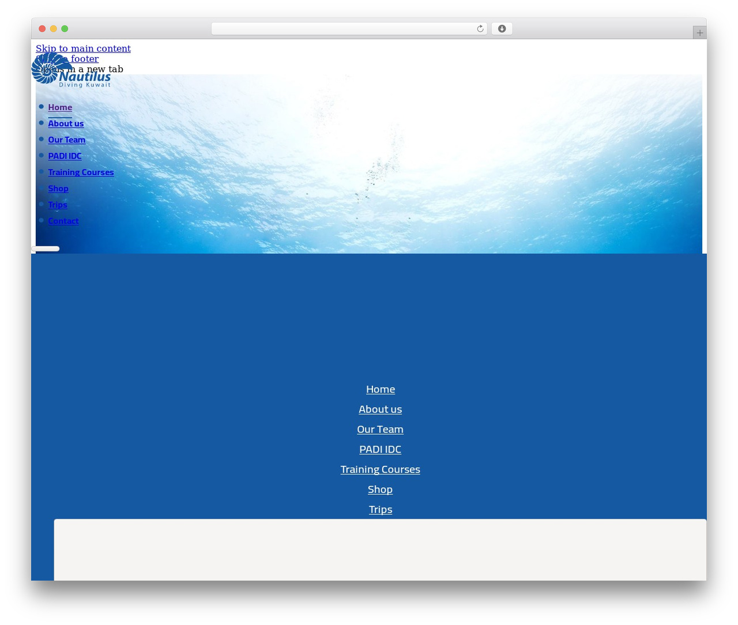738x625 pixels.
Task: Click the white Our Team link in the blue panel
Action: click(381, 429)
